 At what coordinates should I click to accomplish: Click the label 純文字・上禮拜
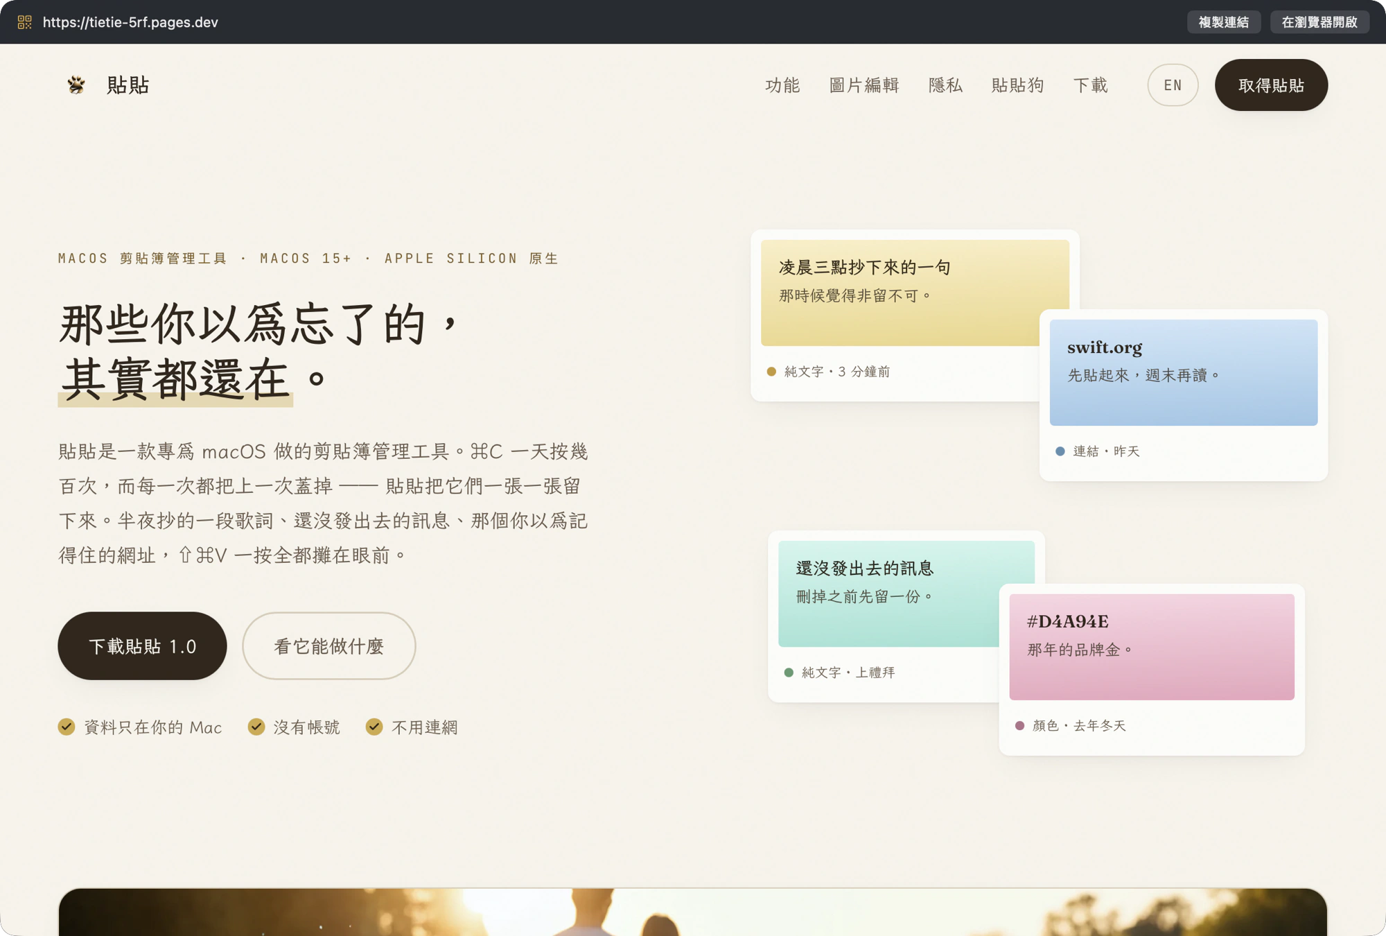[848, 673]
